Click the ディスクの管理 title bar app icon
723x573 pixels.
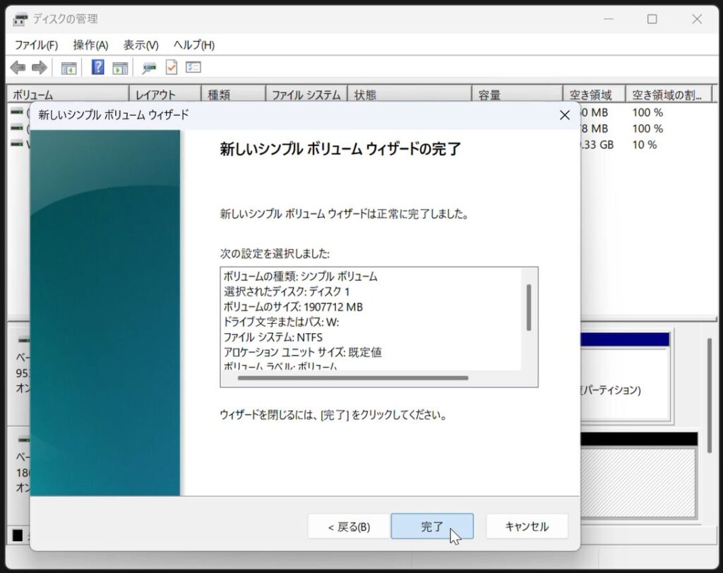[20, 19]
